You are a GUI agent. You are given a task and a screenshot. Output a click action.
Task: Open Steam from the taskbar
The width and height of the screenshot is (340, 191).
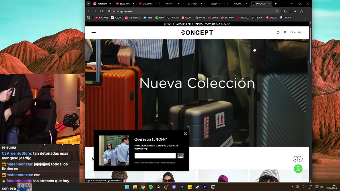tap(197, 187)
